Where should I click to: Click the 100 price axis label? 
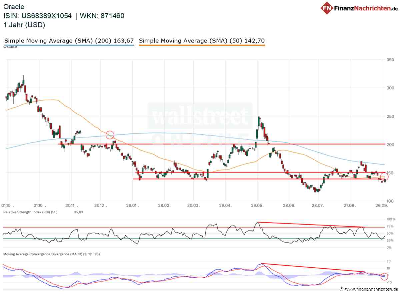tap(391, 201)
